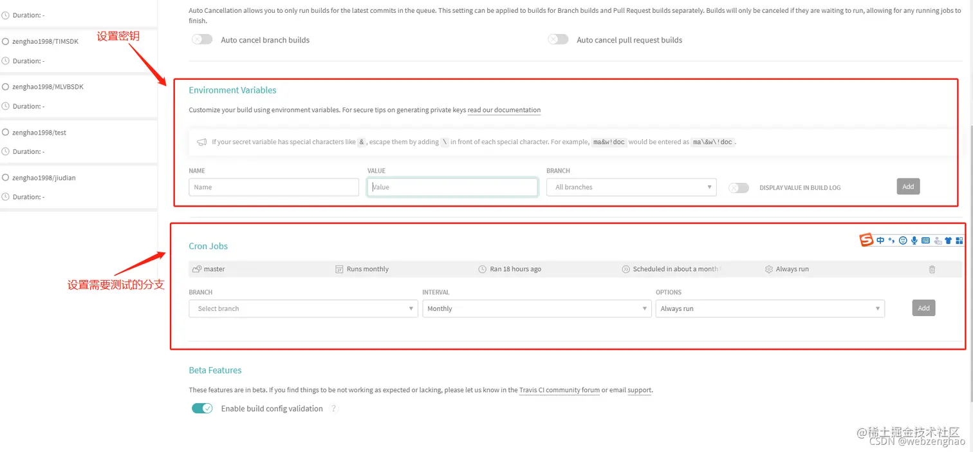The image size is (973, 452).
Task: Add the cron job
Action: (x=923, y=308)
